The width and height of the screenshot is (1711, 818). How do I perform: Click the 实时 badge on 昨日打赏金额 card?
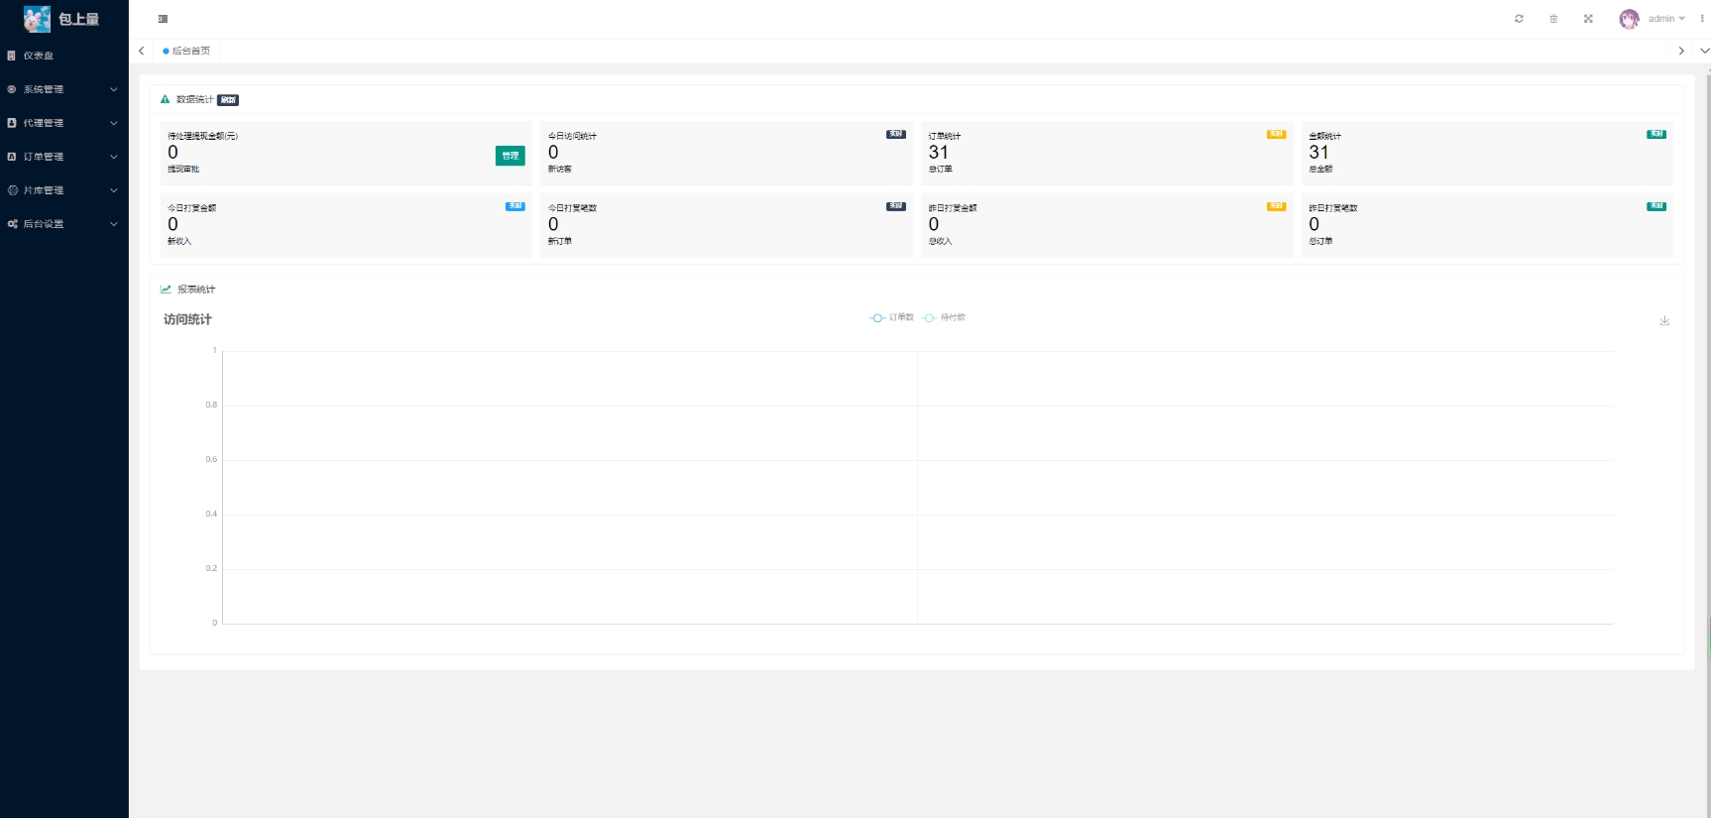coord(1276,206)
